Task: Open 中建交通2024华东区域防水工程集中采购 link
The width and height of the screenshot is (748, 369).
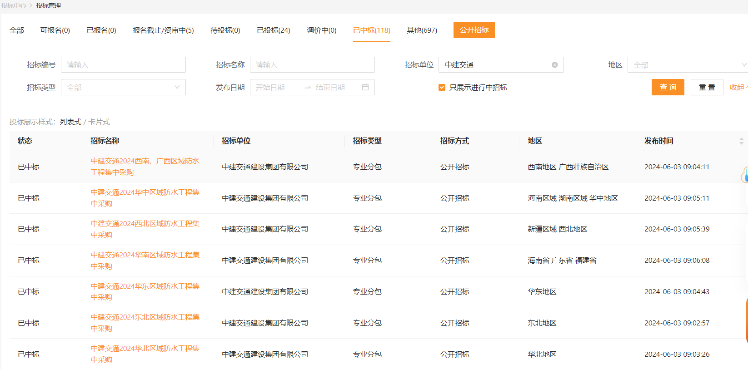Action: [145, 291]
